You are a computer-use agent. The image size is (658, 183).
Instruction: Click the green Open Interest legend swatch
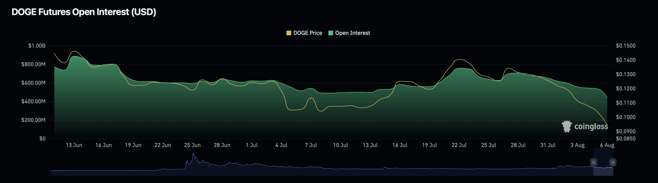coord(331,33)
